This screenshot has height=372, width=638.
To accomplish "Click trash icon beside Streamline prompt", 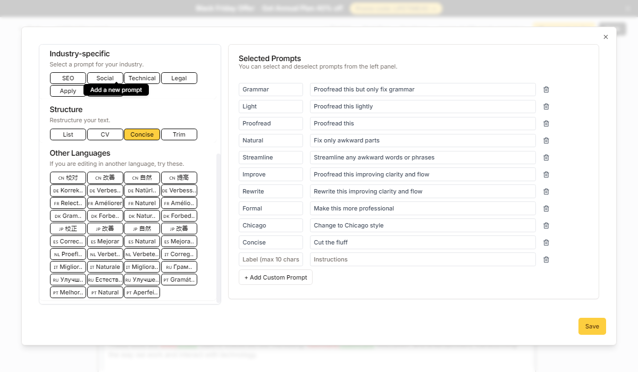I will (546, 158).
